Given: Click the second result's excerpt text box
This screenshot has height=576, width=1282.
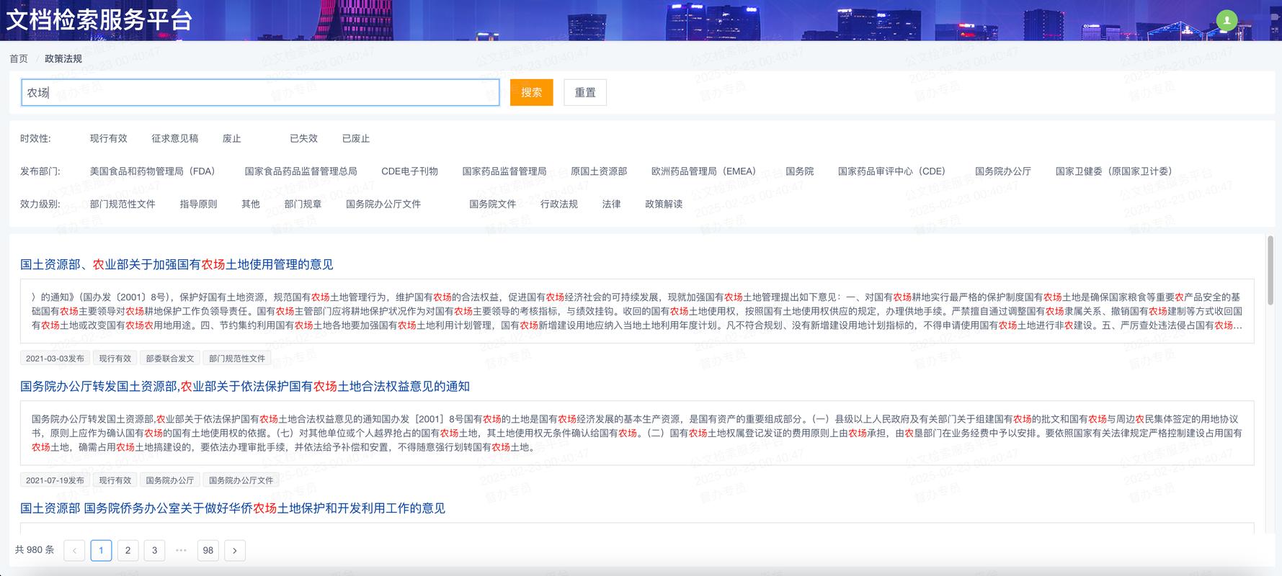Looking at the screenshot, I should click(637, 433).
